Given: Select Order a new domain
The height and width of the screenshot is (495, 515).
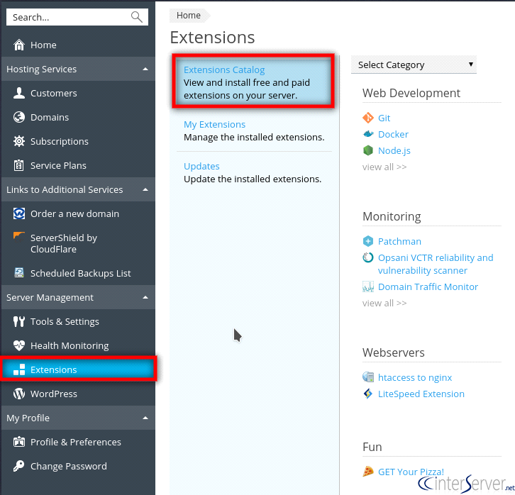Looking at the screenshot, I should tap(78, 213).
